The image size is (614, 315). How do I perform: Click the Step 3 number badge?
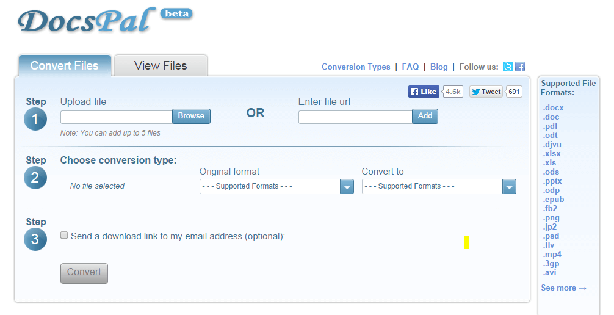point(35,239)
